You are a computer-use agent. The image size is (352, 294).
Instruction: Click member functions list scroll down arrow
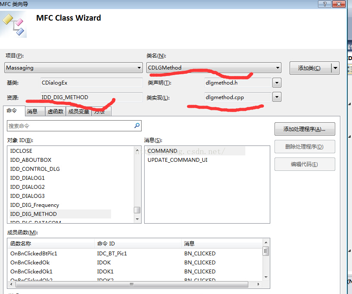[x=266, y=277]
